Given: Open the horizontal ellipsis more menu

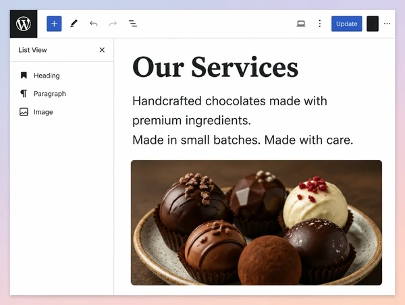Looking at the screenshot, I should pyautogui.click(x=387, y=24).
